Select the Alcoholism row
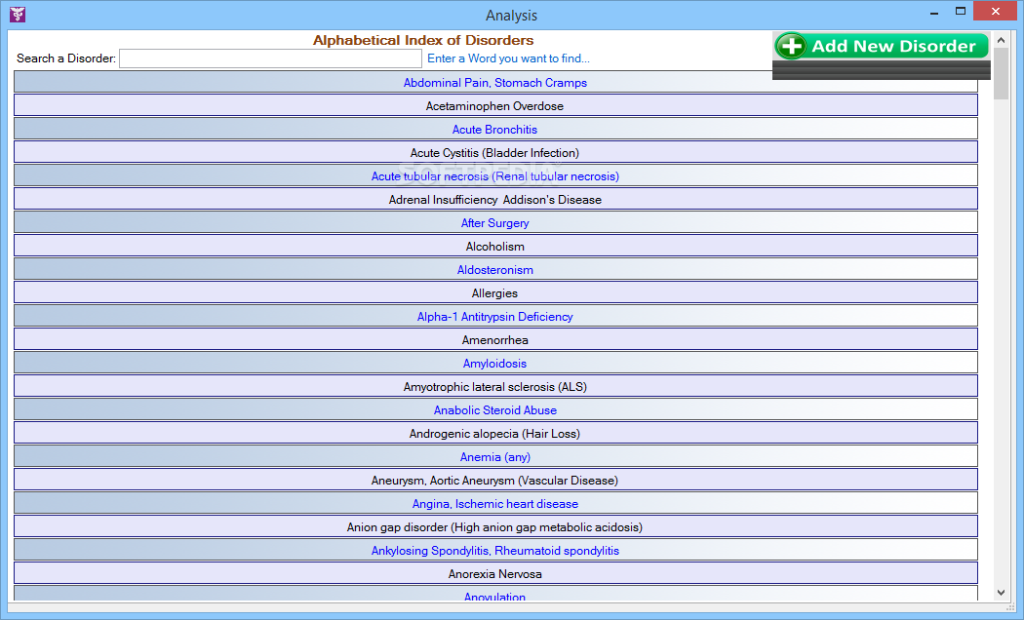The image size is (1024, 620). (495, 247)
